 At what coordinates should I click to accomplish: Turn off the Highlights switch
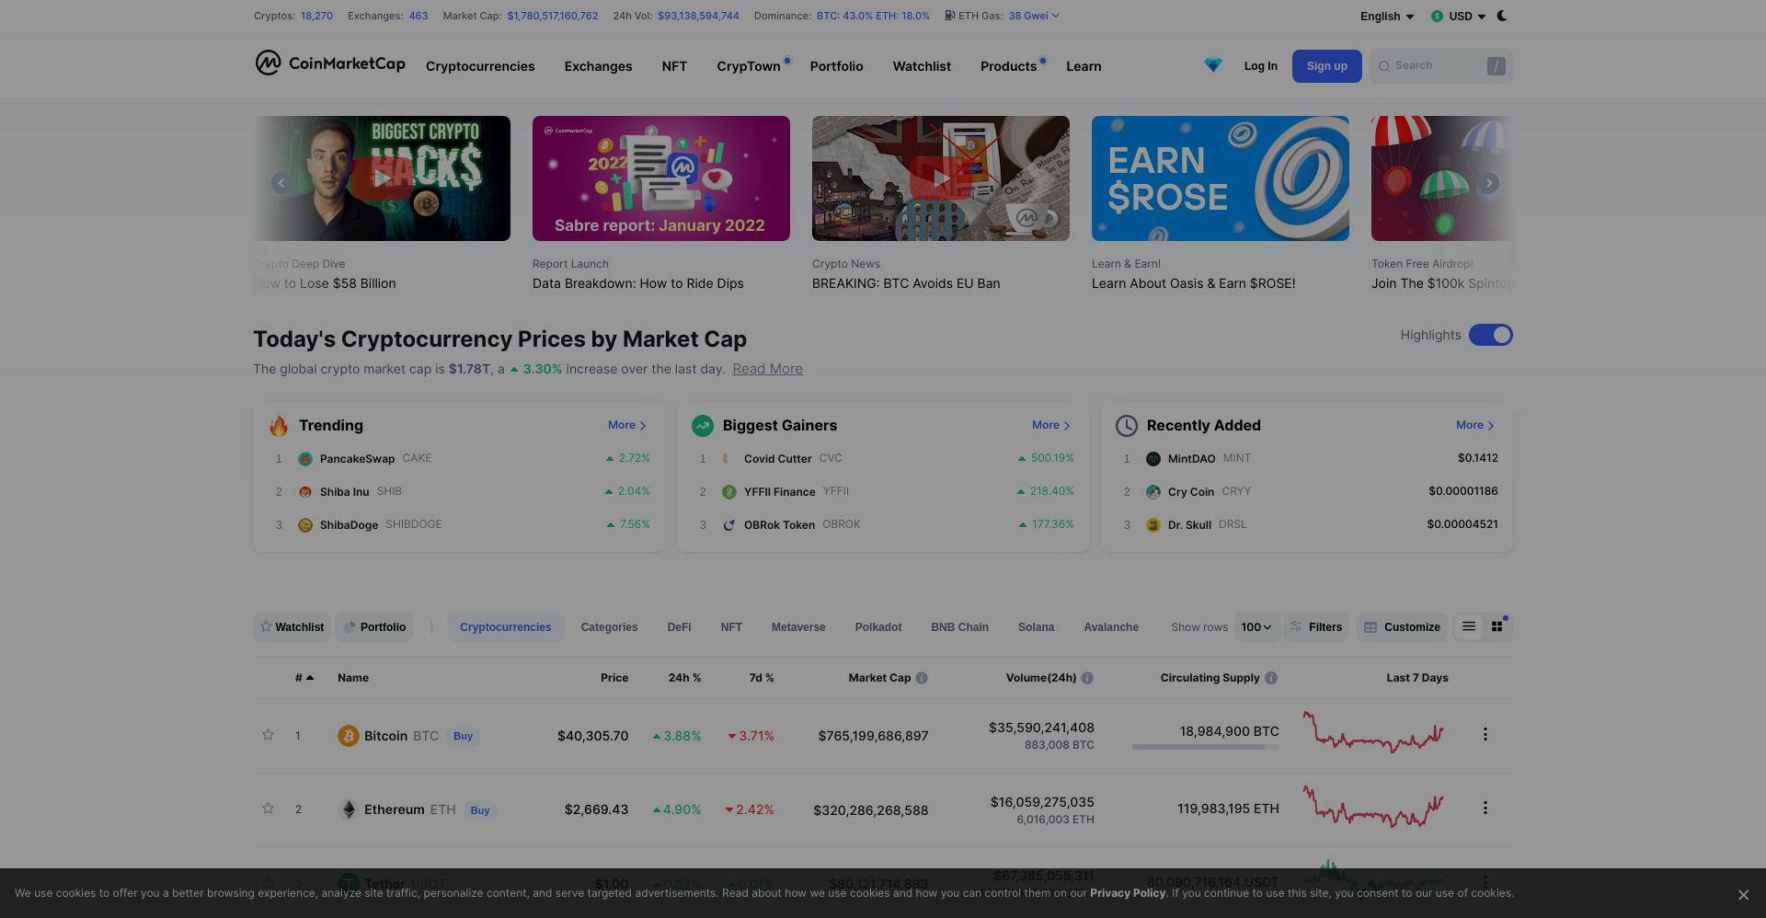pyautogui.click(x=1490, y=335)
